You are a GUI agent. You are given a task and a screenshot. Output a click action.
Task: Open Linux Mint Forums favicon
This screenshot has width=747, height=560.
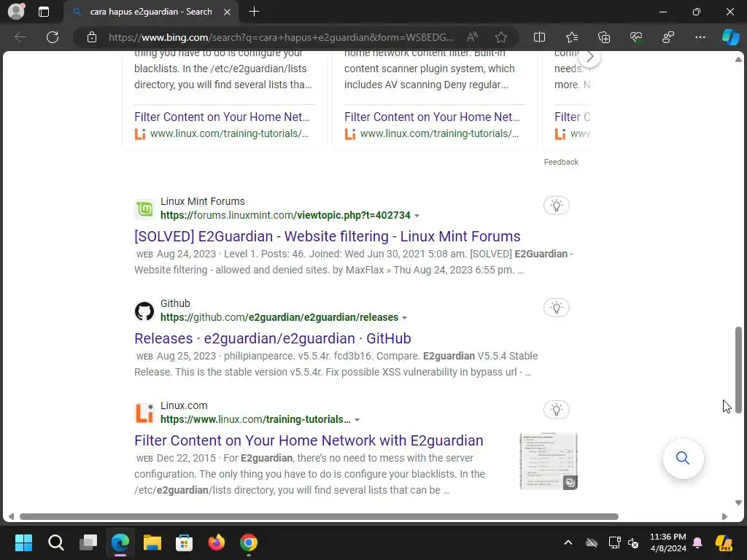(144, 209)
